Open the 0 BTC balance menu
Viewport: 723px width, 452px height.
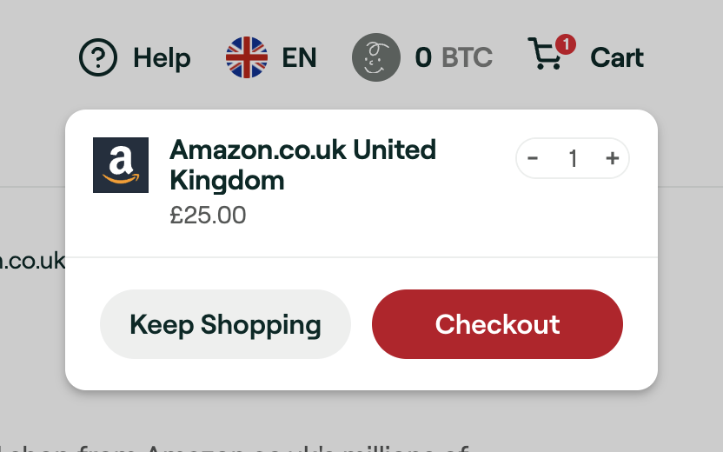click(454, 57)
